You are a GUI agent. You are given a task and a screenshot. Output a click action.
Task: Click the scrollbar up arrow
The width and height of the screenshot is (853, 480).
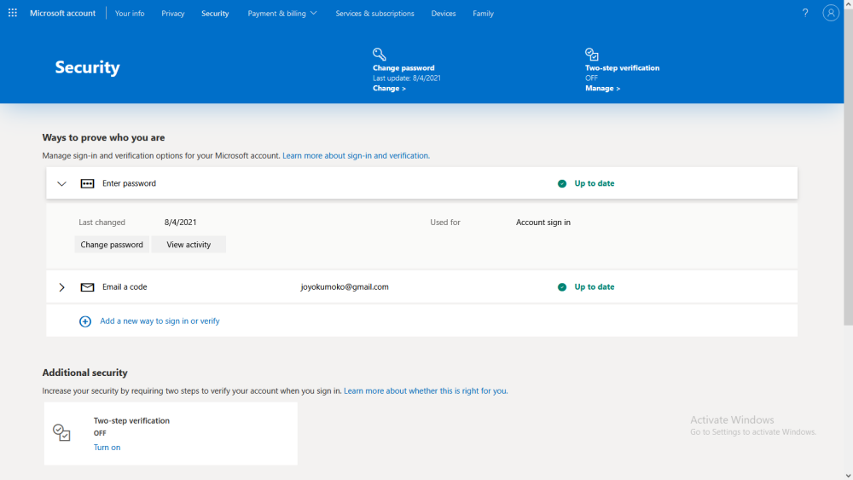tap(848, 3)
